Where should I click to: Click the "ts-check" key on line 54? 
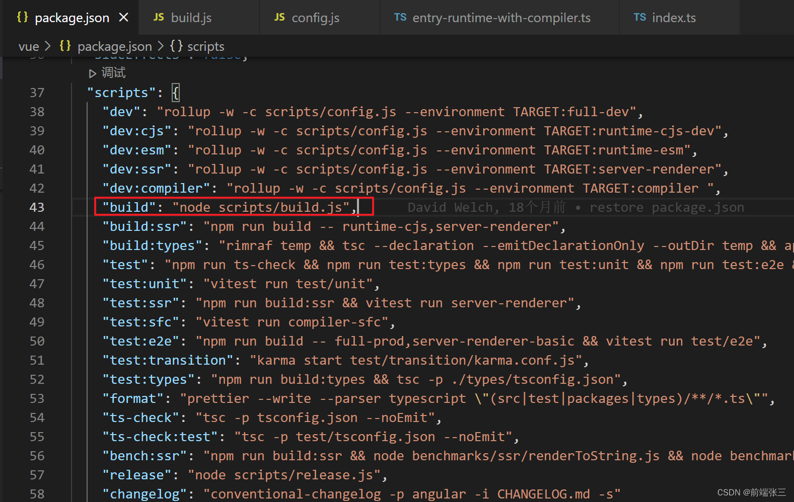[141, 417]
